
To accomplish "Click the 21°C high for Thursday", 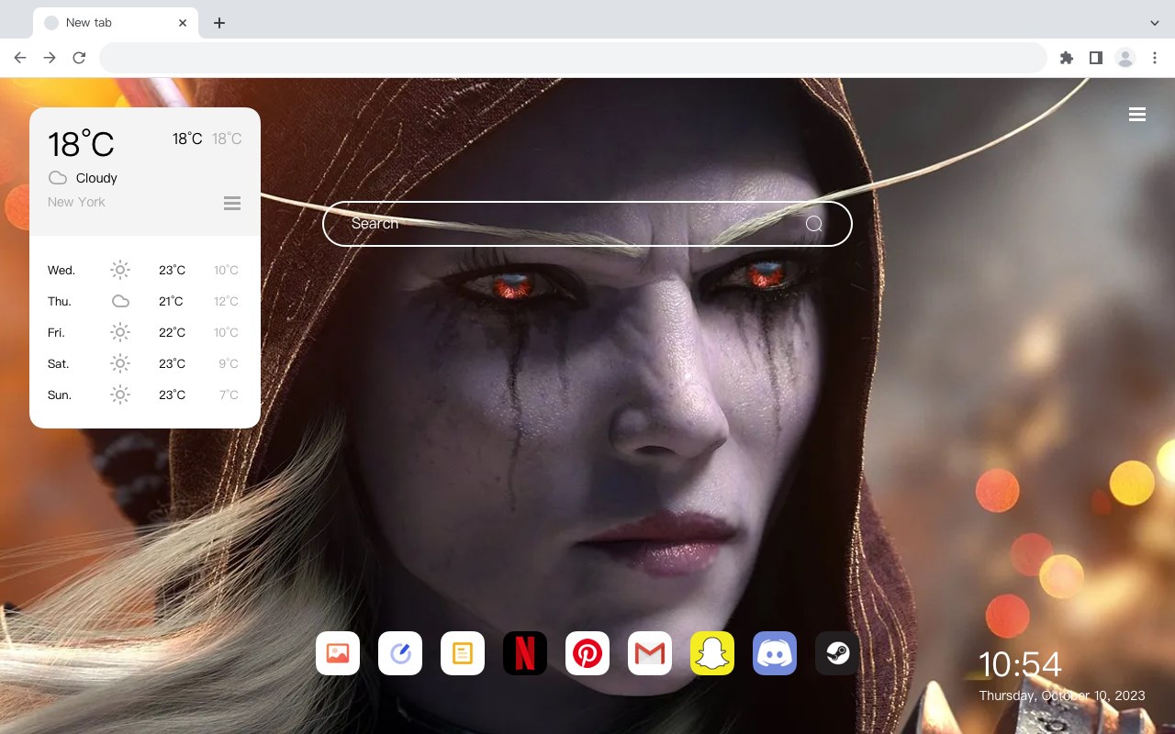I will coord(171,301).
